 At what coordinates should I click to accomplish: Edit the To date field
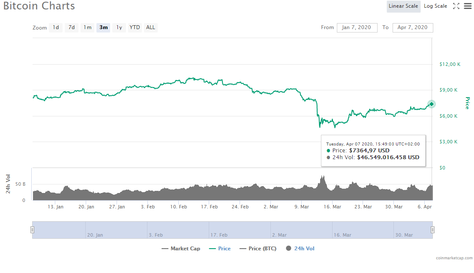(412, 27)
